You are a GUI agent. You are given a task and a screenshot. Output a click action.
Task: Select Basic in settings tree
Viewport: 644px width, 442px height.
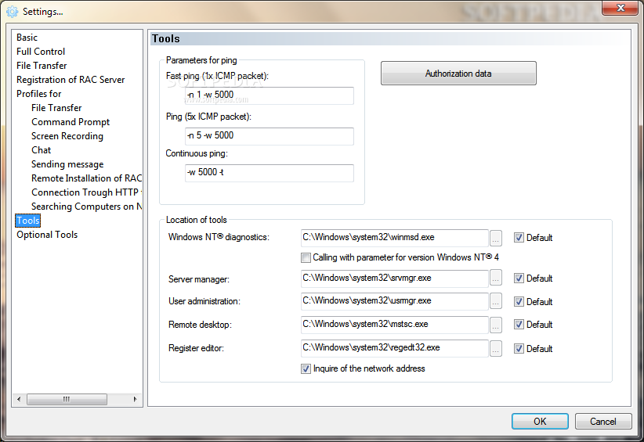coord(27,38)
